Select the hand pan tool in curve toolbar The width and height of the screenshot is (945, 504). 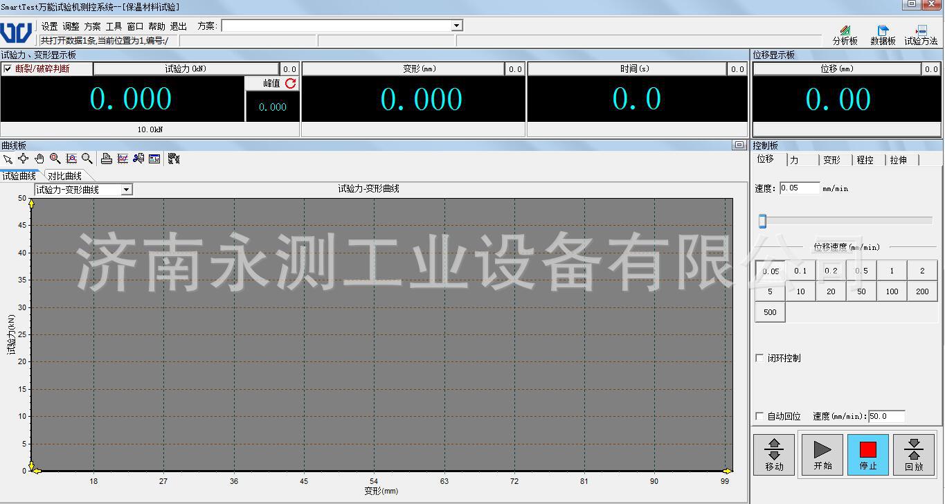tap(39, 159)
